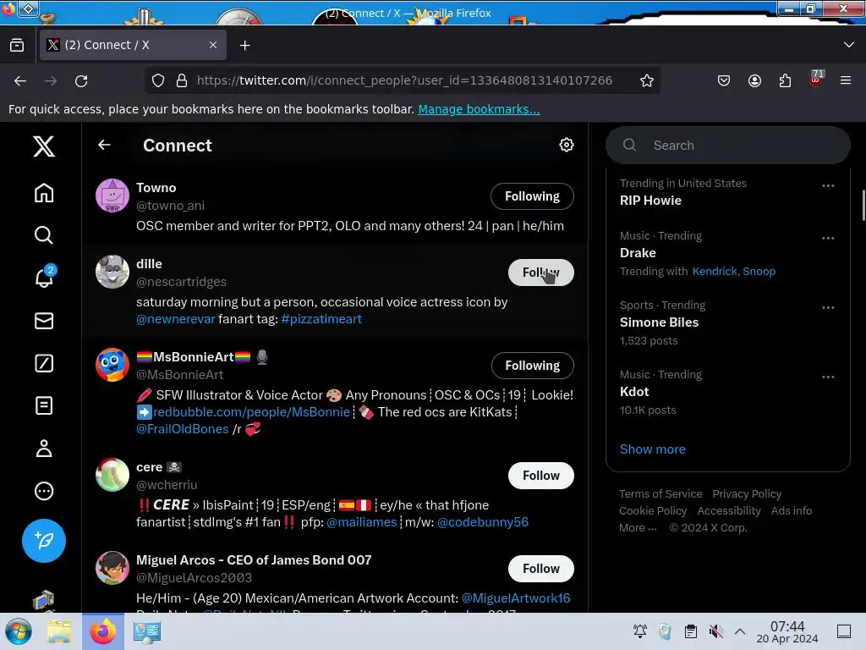866x650 pixels.
Task: Open More circle icon in sidebar
Action: point(44,491)
